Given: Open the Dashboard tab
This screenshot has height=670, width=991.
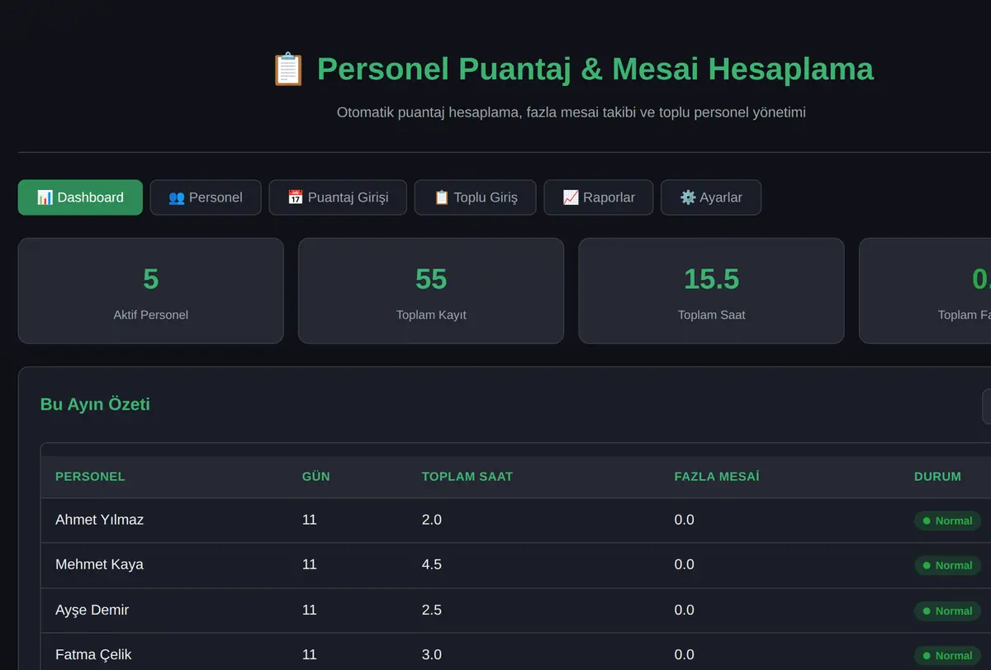Looking at the screenshot, I should pos(80,197).
